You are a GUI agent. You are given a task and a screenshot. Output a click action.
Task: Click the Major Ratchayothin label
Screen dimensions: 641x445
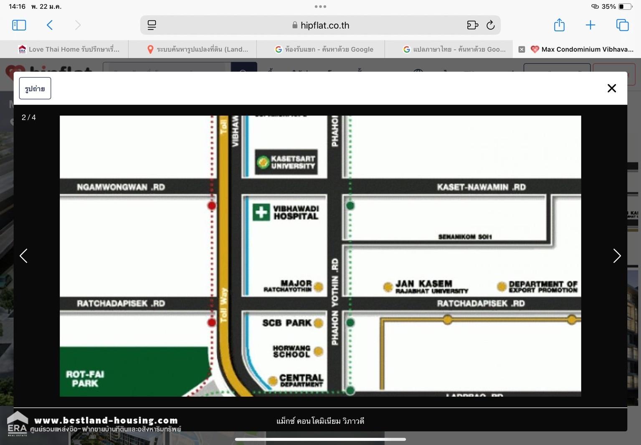pyautogui.click(x=288, y=286)
